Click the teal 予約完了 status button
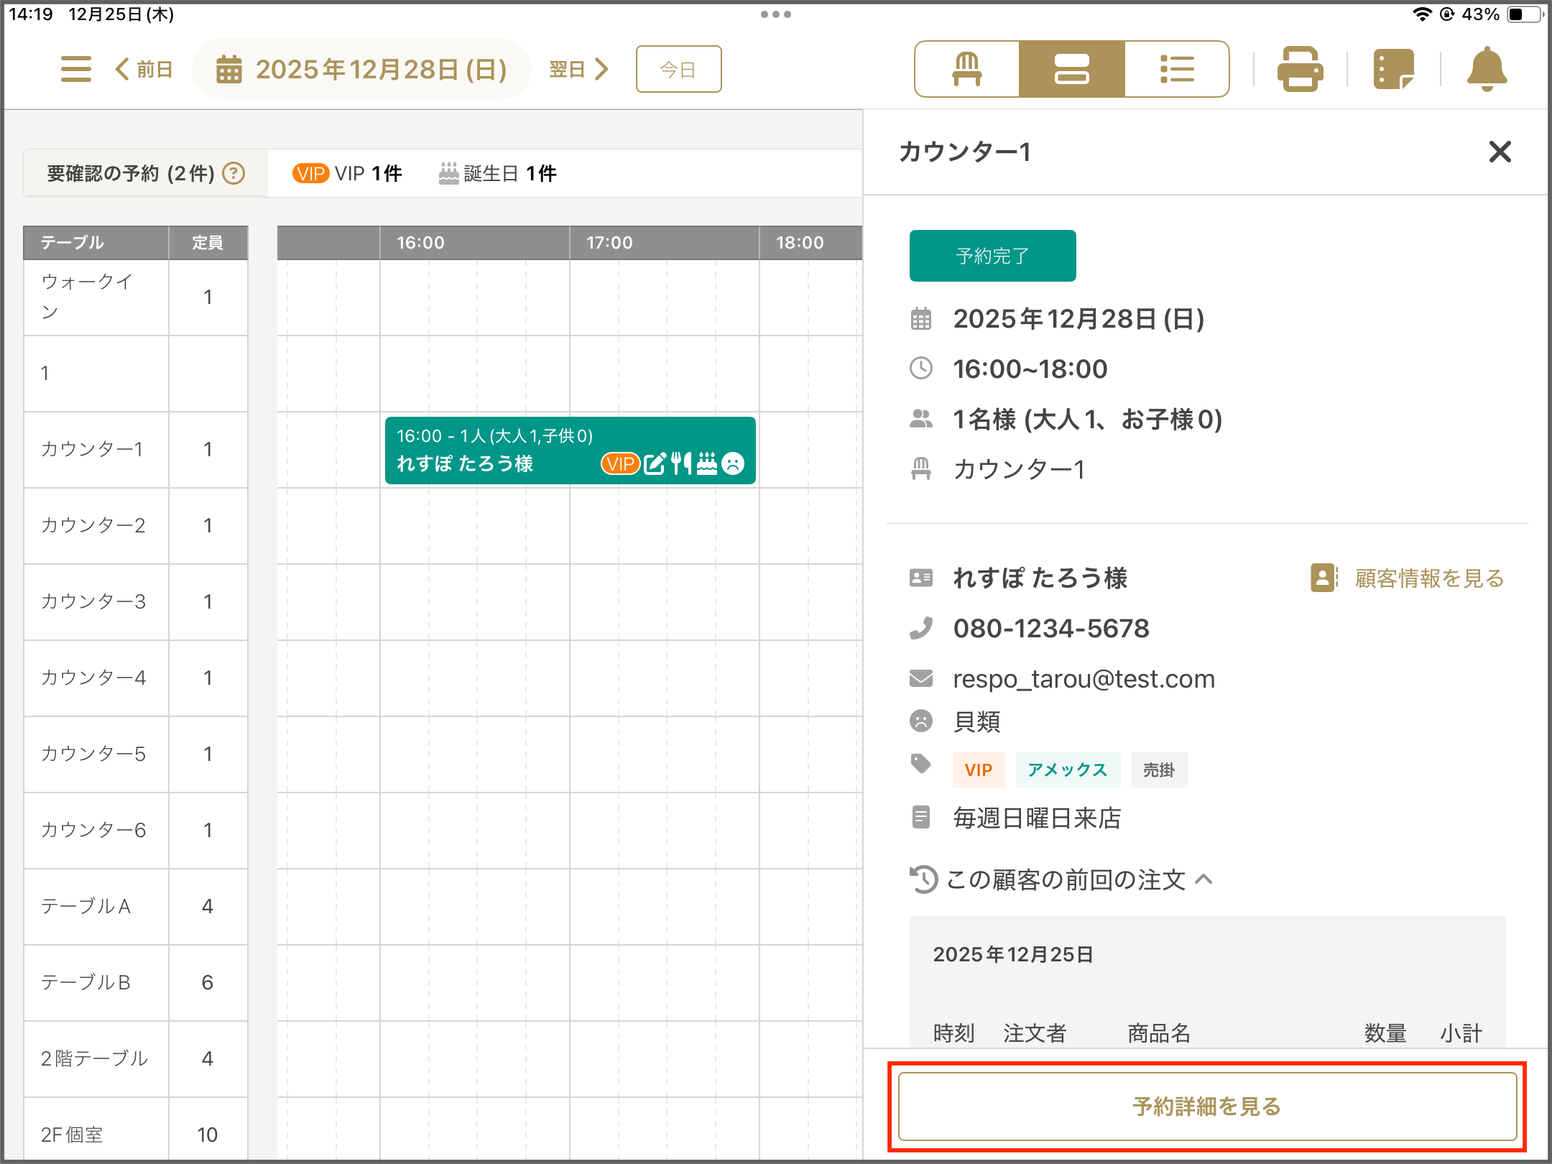This screenshot has height=1164, width=1552. pos(992,256)
